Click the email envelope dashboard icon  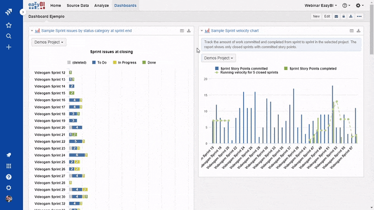click(x=336, y=16)
